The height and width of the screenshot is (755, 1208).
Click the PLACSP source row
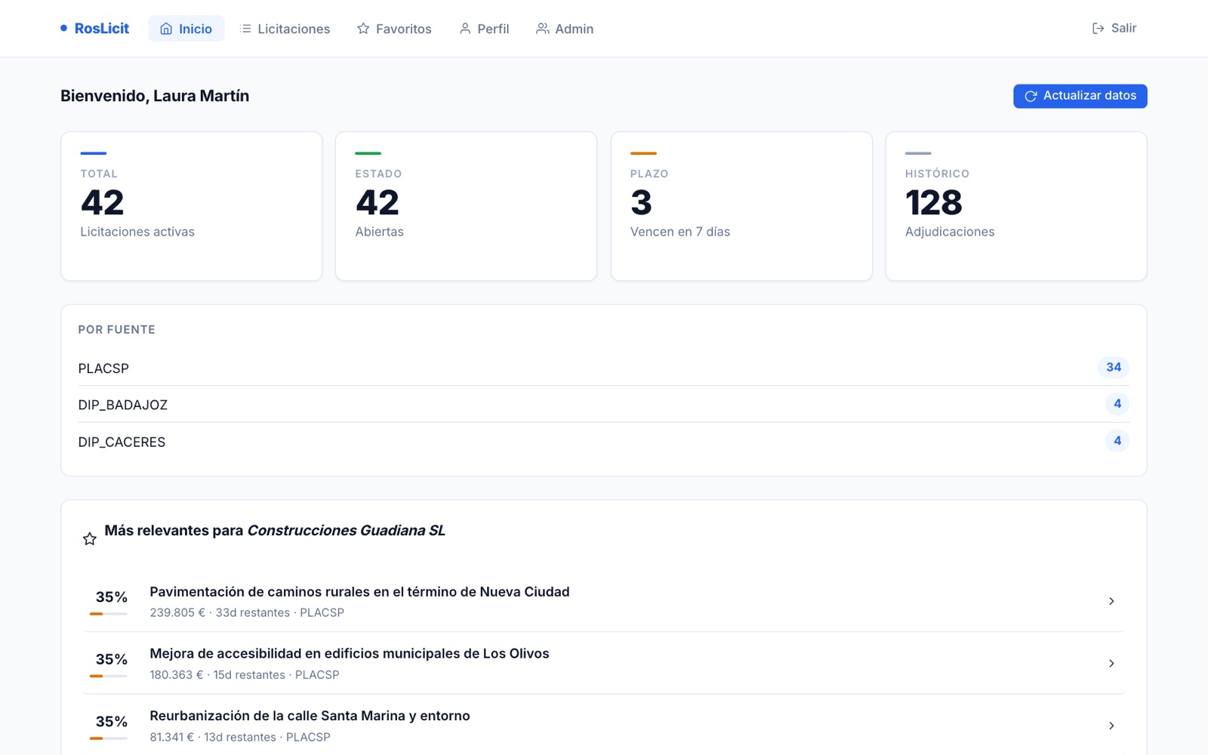(x=604, y=368)
